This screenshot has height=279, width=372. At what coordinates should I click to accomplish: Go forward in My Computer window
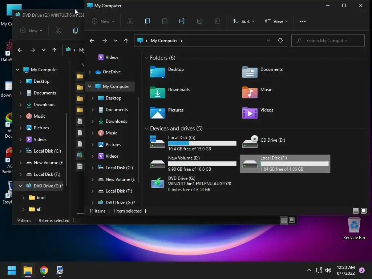pos(104,41)
